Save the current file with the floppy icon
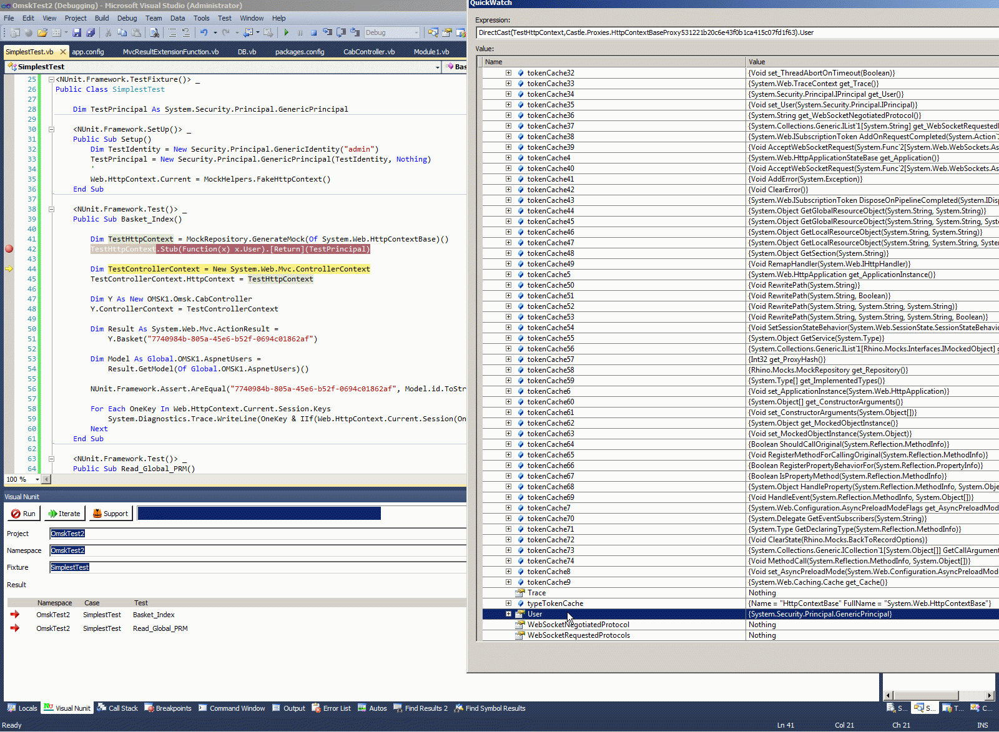Image resolution: width=999 pixels, height=732 pixels. pyautogui.click(x=77, y=32)
